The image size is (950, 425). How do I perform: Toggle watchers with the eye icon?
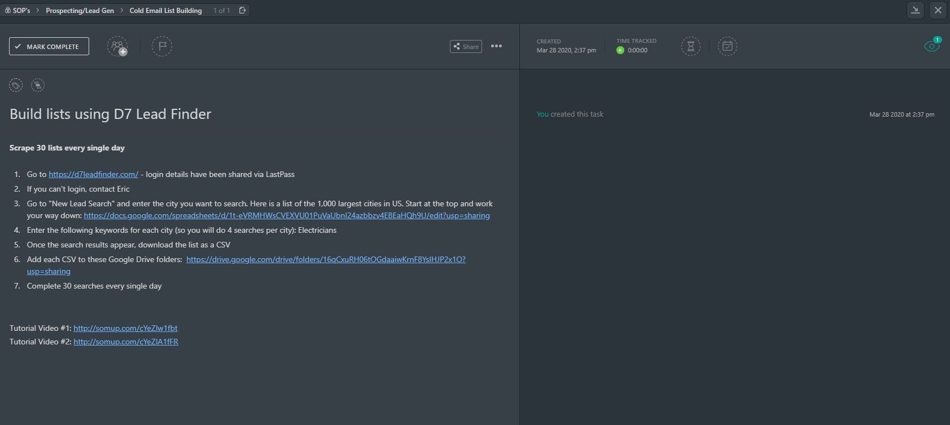[x=932, y=46]
